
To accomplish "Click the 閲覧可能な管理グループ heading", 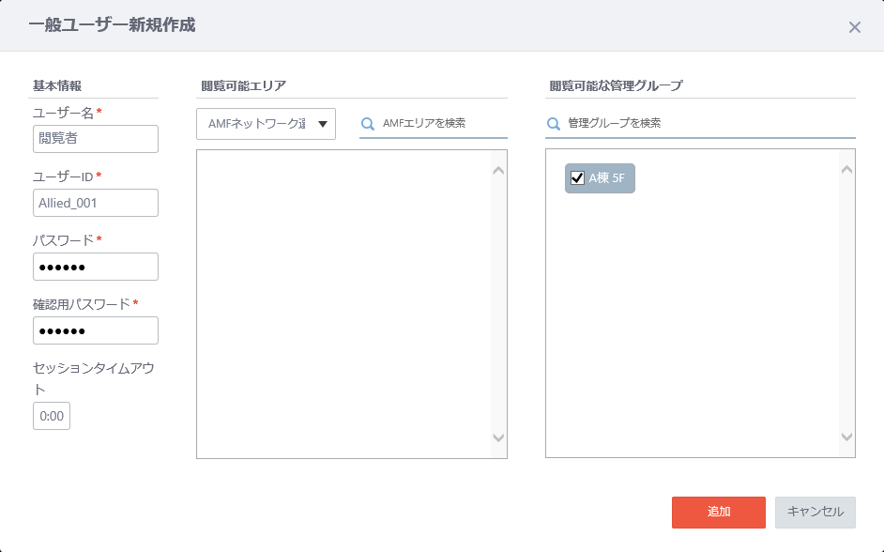I will click(x=617, y=85).
